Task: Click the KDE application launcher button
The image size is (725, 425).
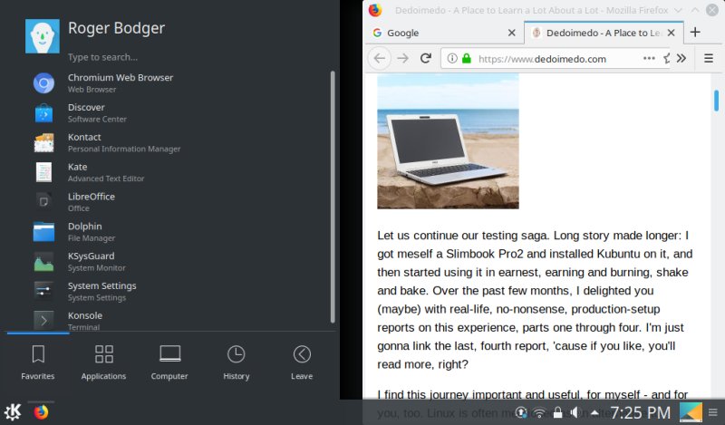Action: [13, 411]
